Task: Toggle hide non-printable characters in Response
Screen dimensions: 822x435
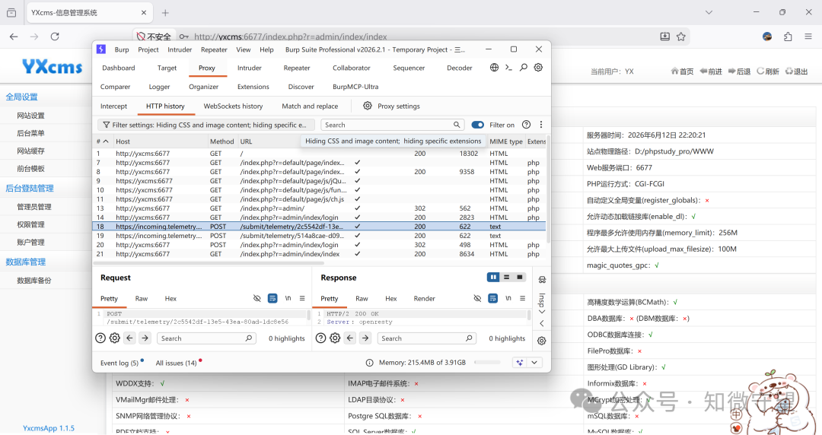Action: coord(477,298)
